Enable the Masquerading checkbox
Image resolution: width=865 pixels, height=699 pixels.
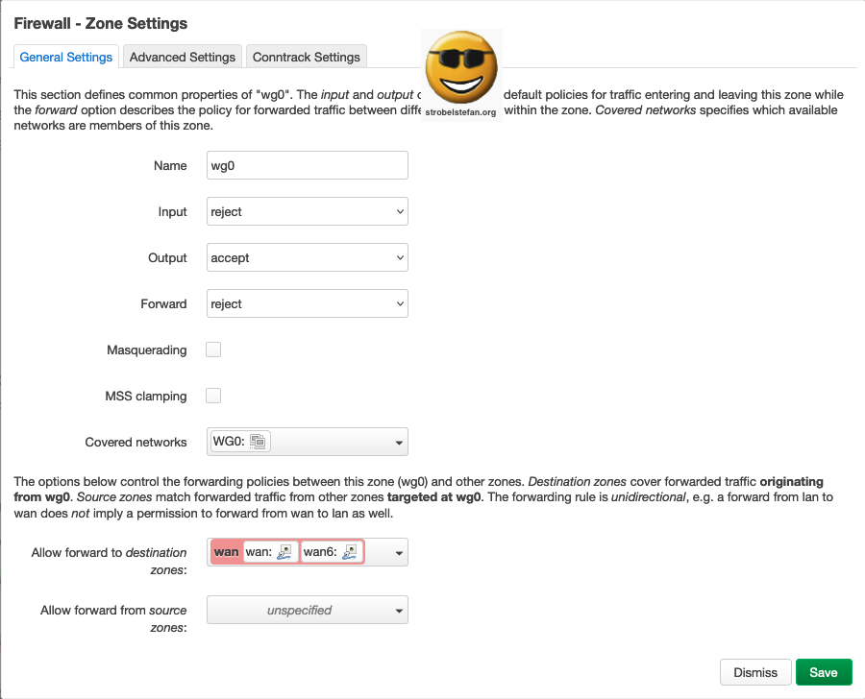click(212, 349)
